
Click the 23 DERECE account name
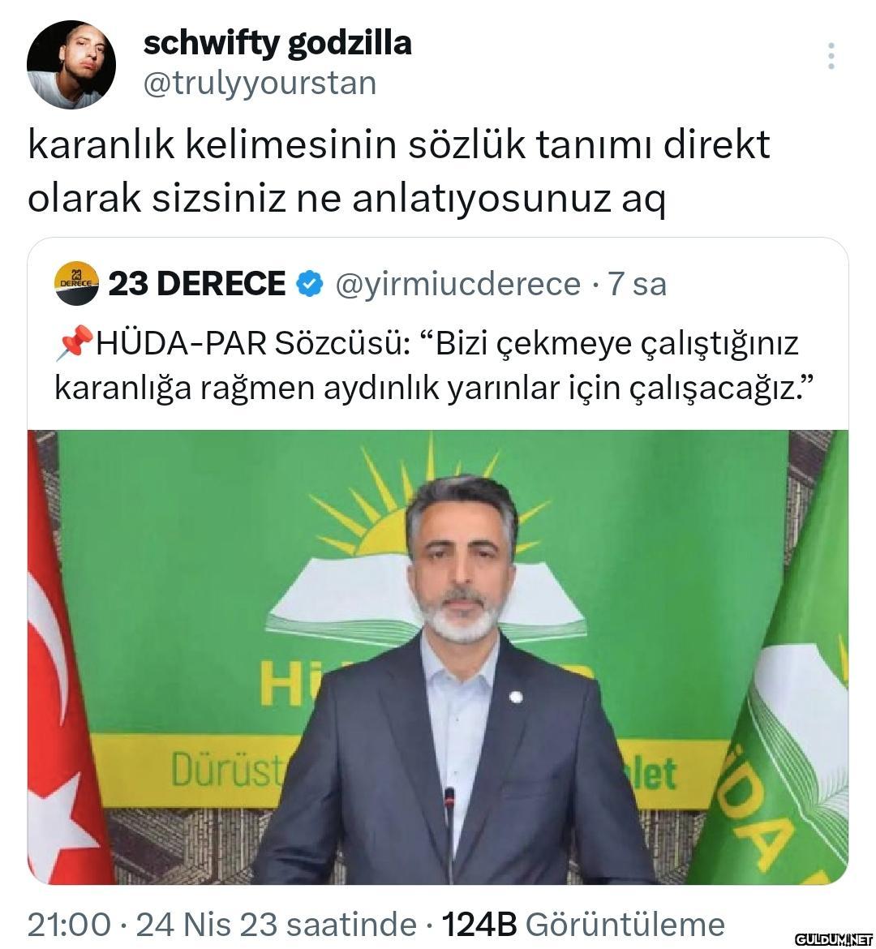pos(197,284)
